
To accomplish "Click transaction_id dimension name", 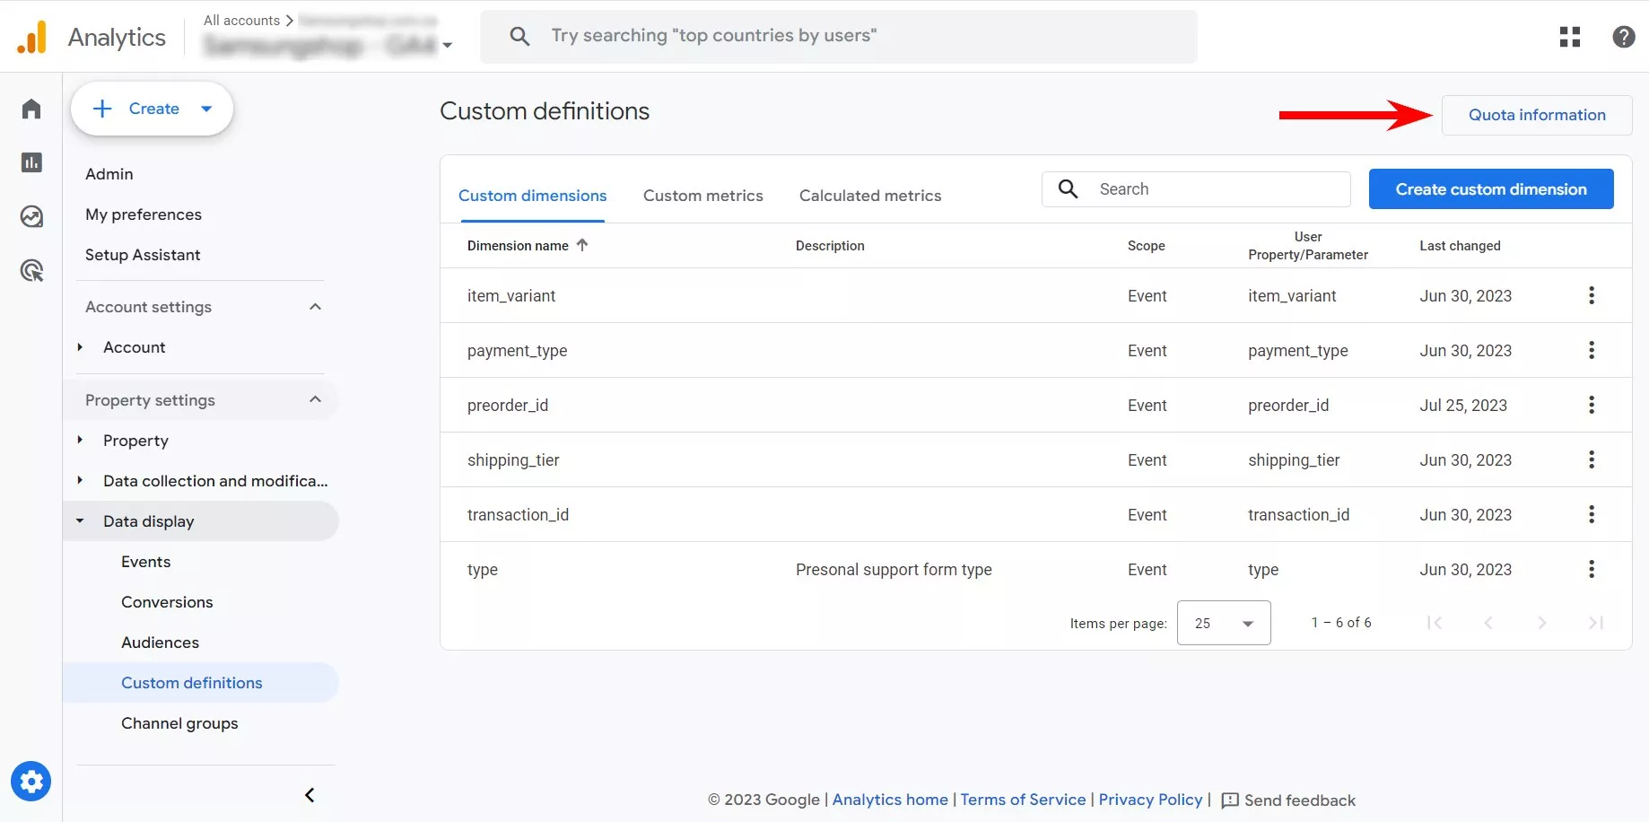I will 518,515.
